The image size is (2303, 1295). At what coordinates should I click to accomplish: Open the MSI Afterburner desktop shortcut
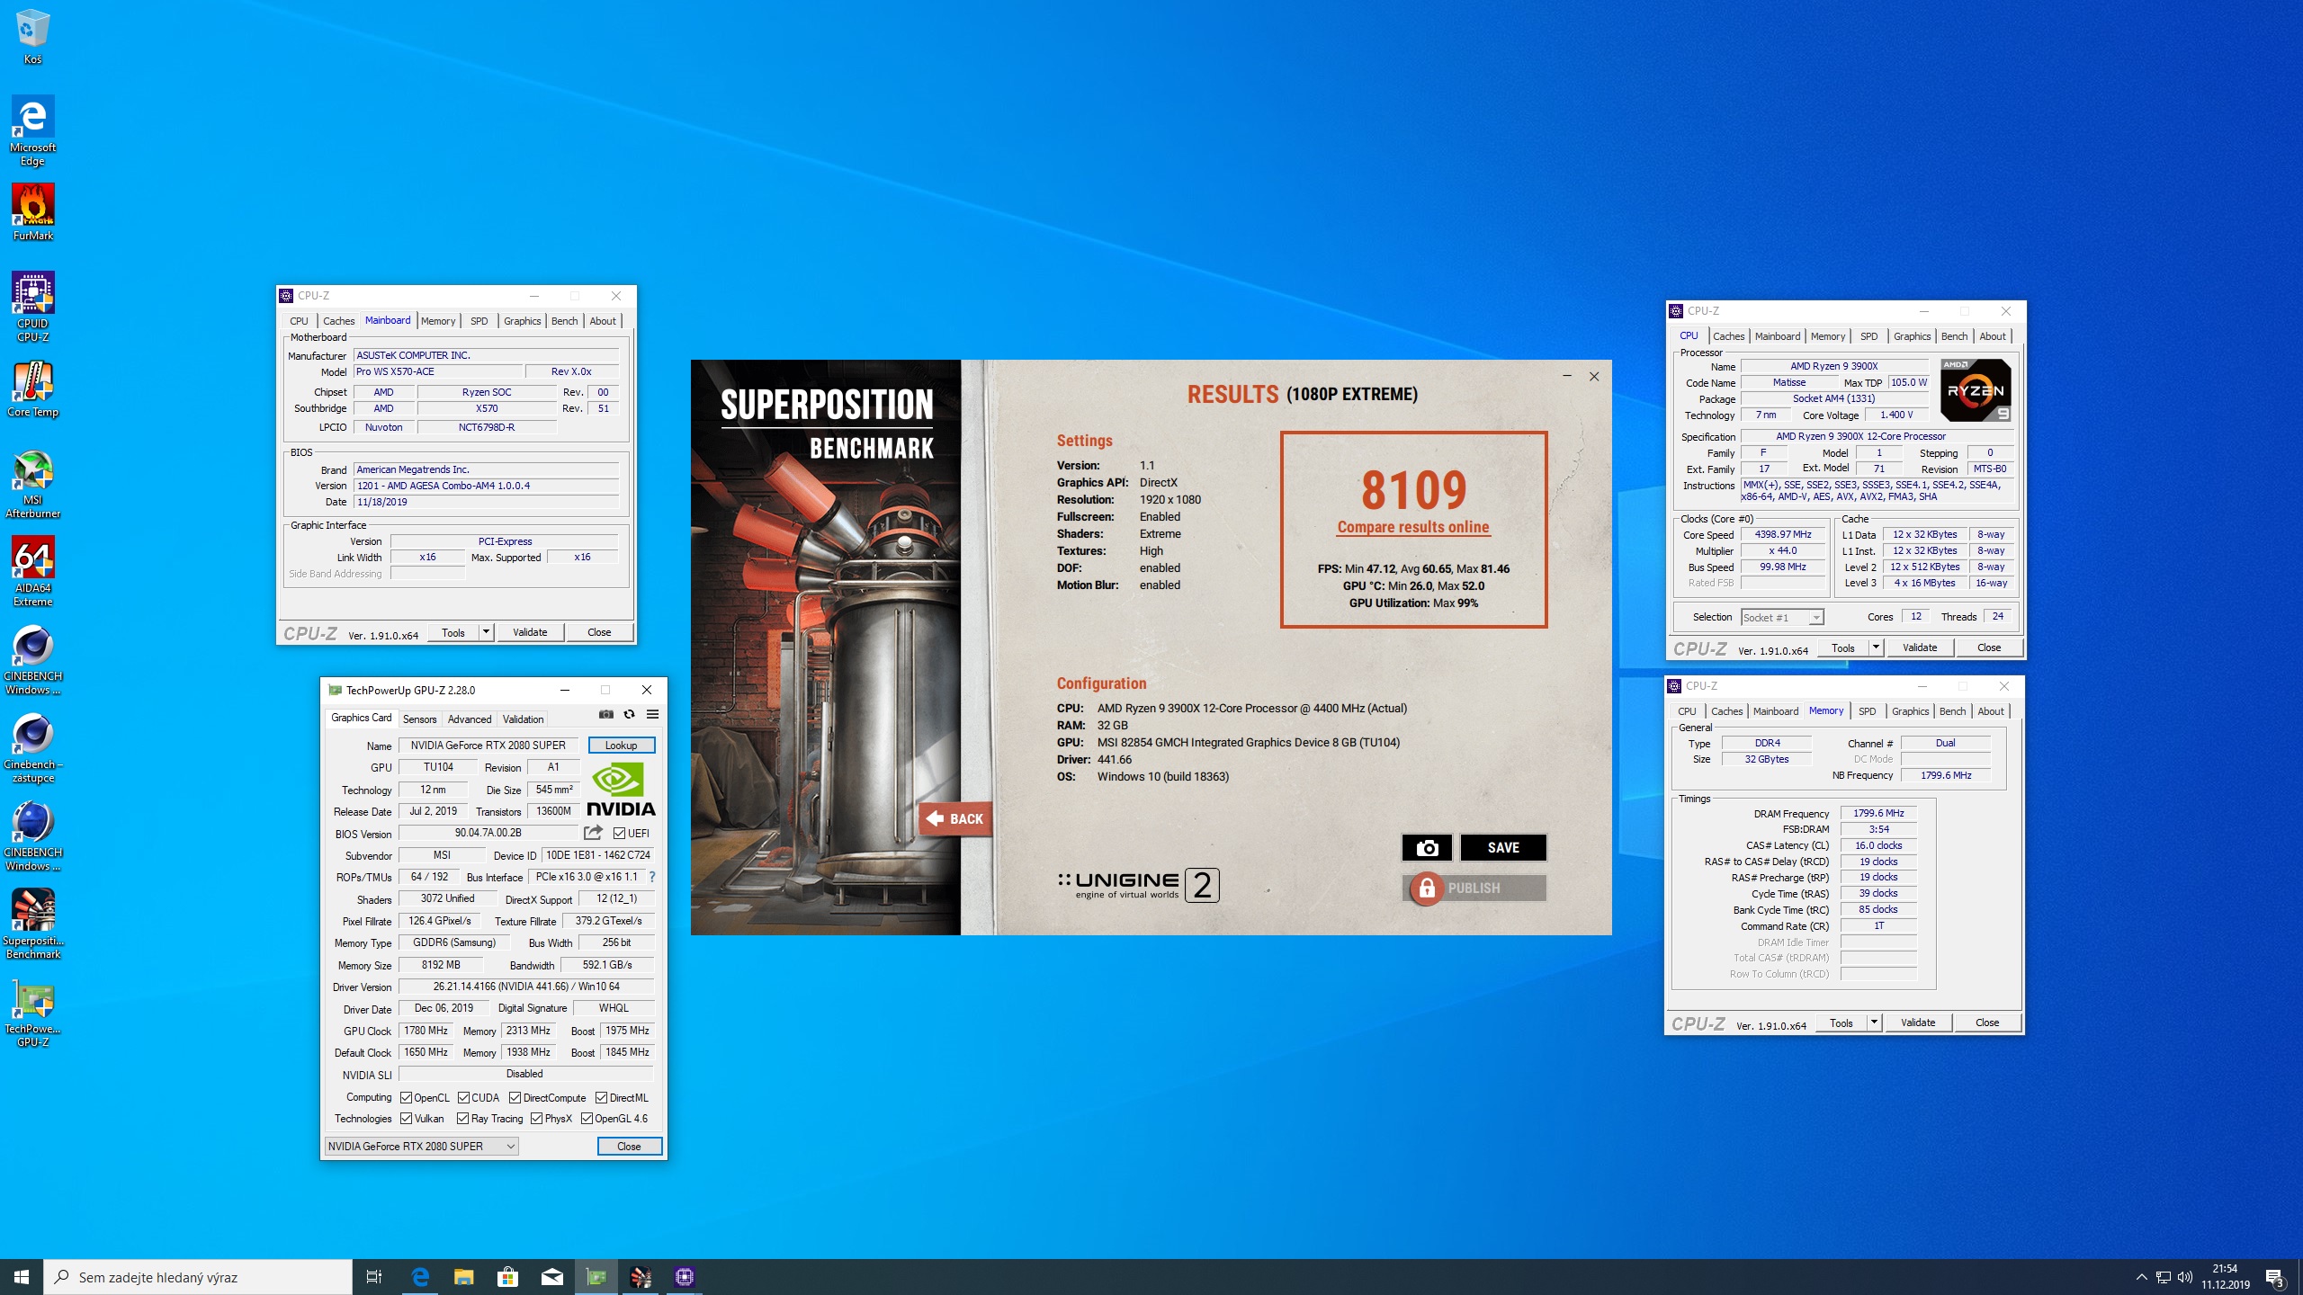[32, 484]
